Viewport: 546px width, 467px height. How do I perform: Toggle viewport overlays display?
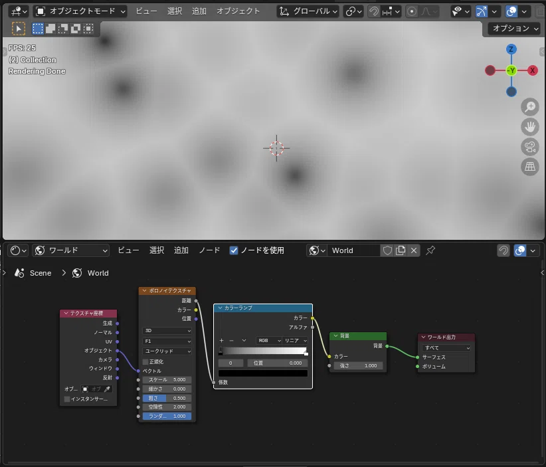tap(511, 11)
